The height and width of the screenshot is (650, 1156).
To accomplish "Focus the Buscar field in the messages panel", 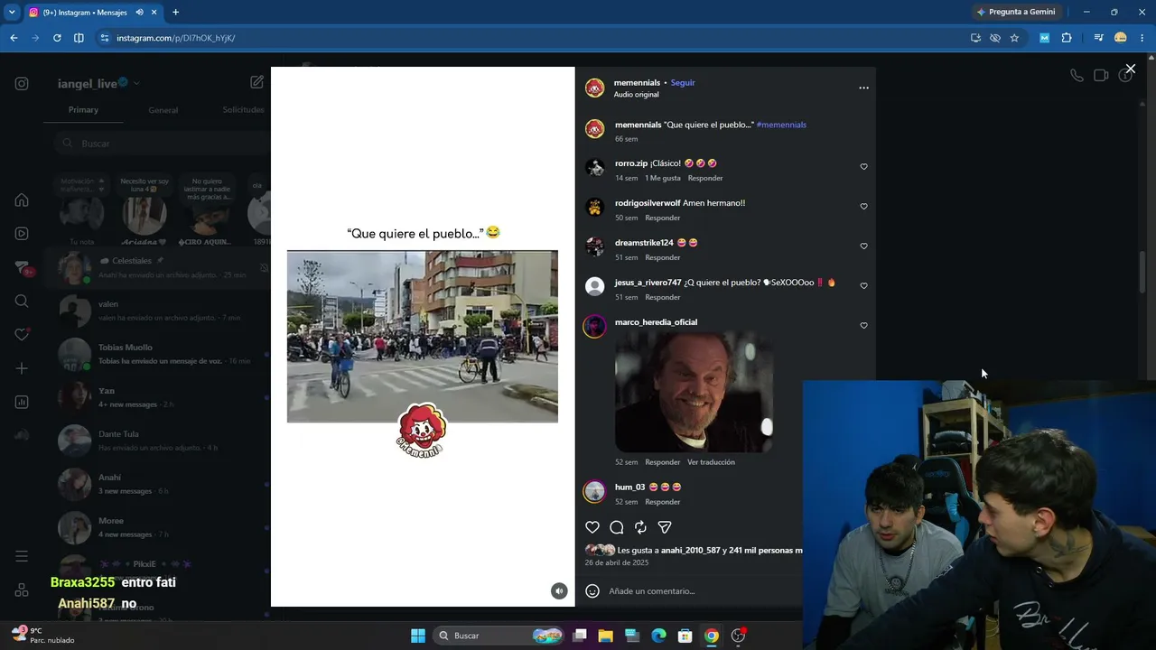I will 161,144.
